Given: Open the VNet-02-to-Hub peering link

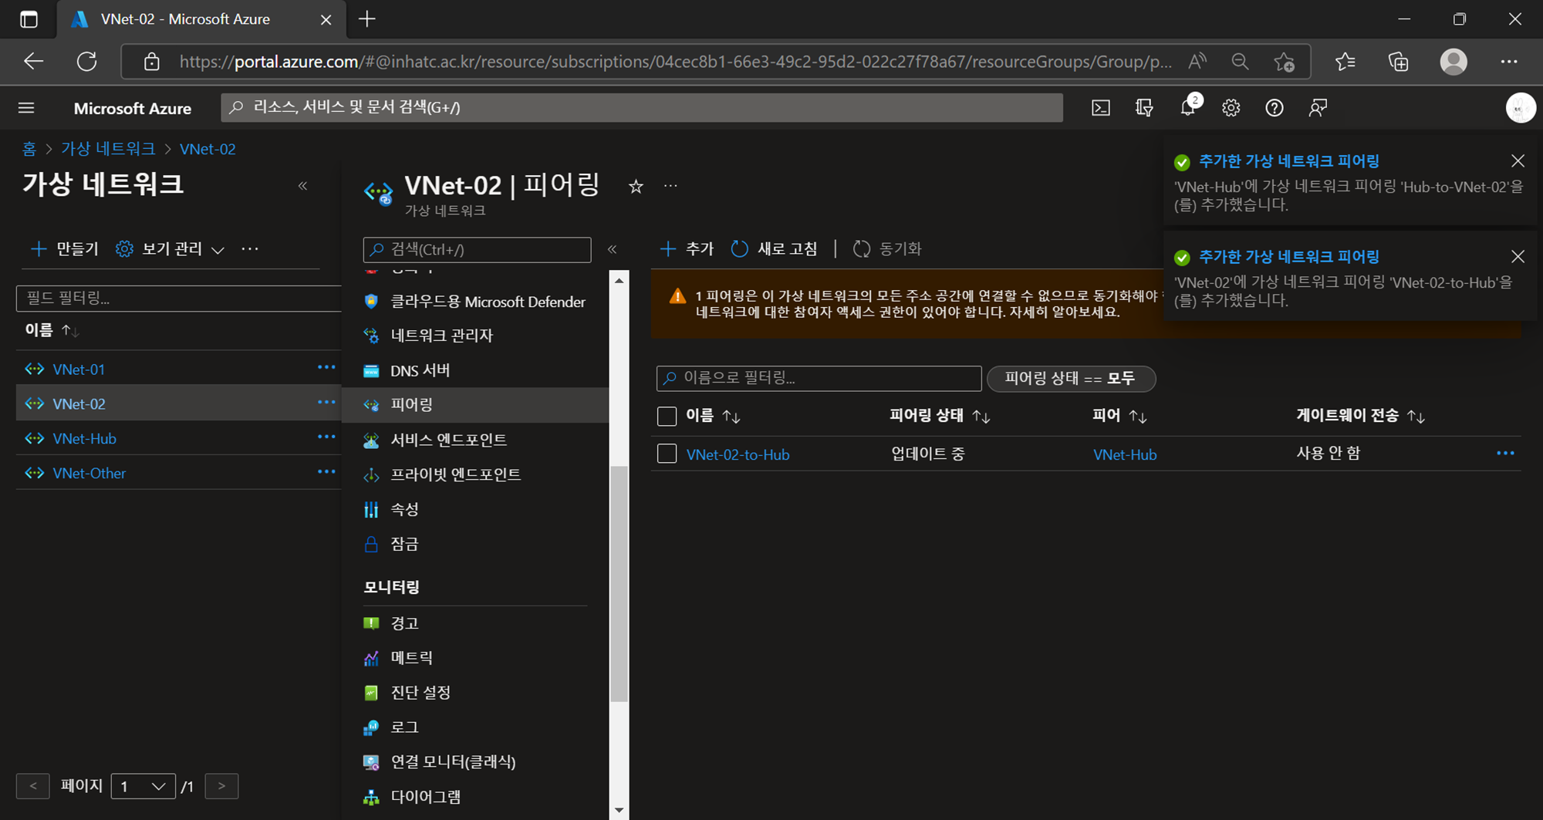Looking at the screenshot, I should (x=738, y=454).
